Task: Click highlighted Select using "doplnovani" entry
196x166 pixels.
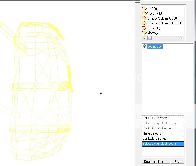Action: [x=160, y=144]
